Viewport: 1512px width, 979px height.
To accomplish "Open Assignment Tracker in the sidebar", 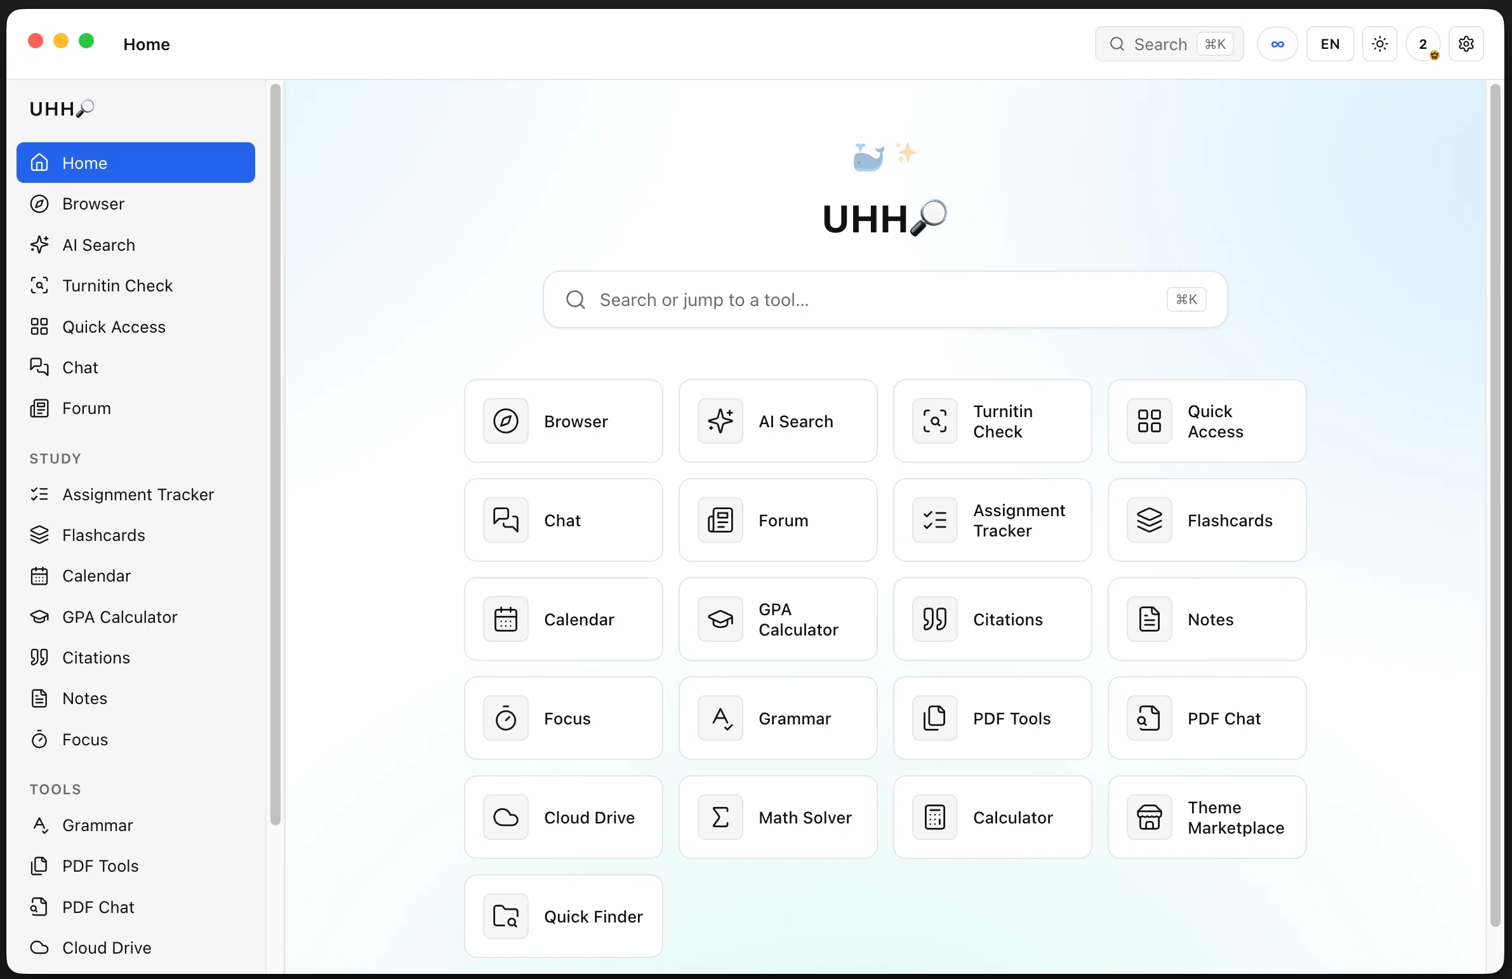I will pyautogui.click(x=136, y=495).
